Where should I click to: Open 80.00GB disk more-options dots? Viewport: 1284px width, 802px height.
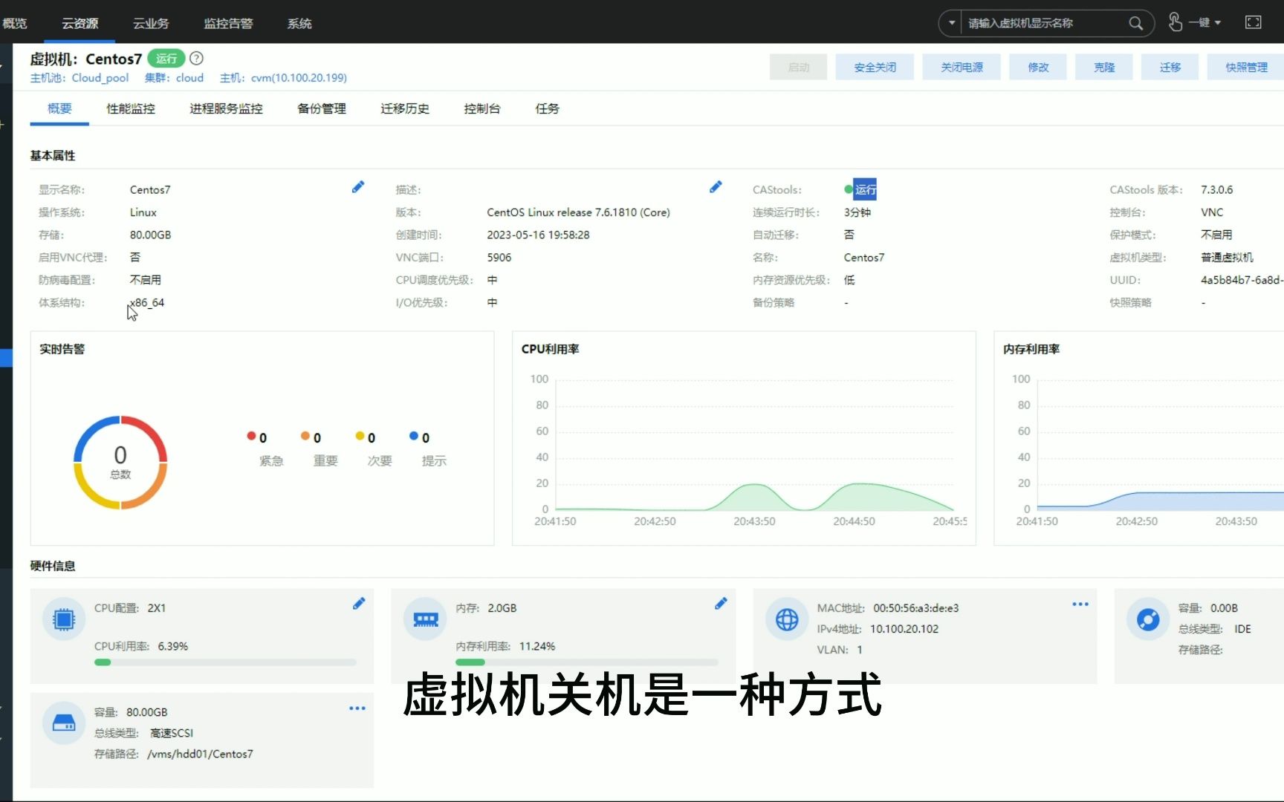click(357, 708)
